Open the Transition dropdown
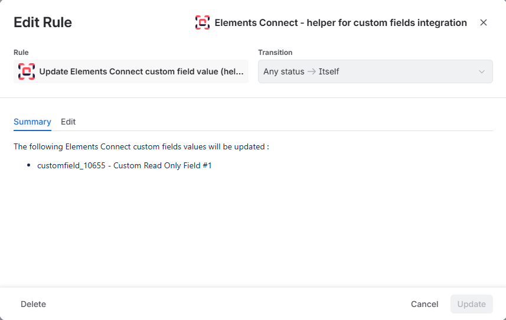 (x=376, y=71)
